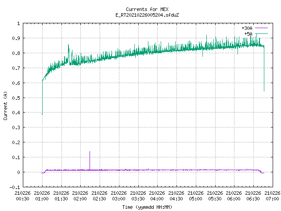The image size is (281, 211).
Task: Click x-axis tick label '210226 02:30'
Action: point(100,196)
